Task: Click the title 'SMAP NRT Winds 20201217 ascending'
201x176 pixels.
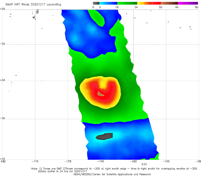Action: [33, 4]
